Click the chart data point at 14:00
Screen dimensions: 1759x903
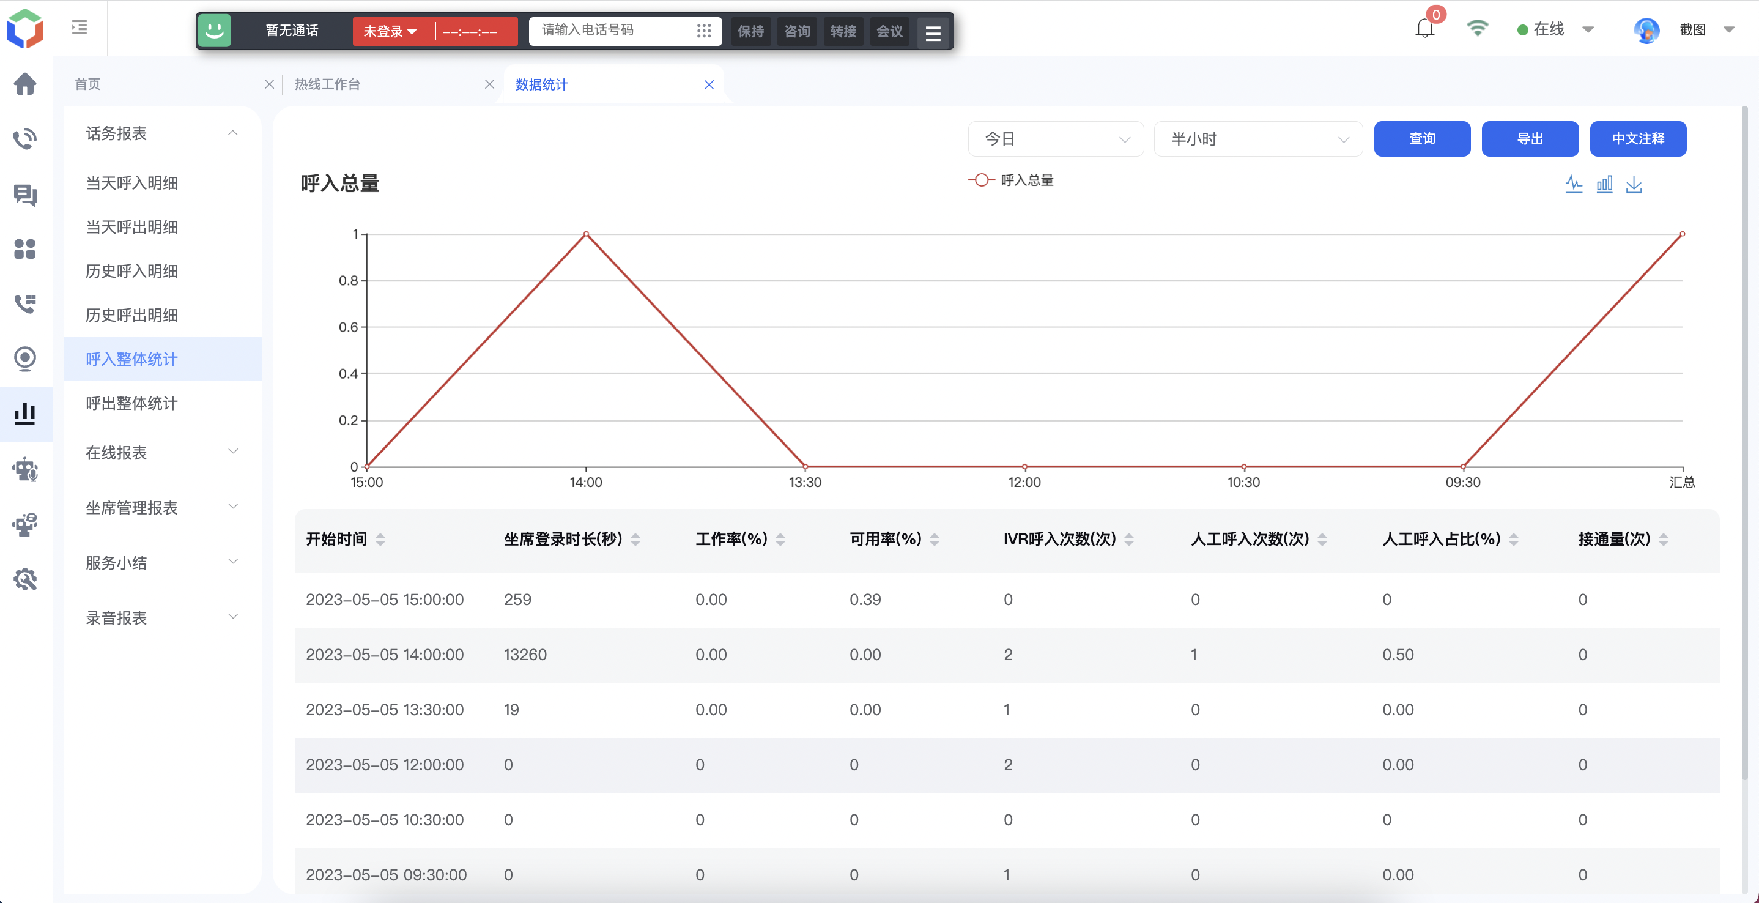(586, 234)
